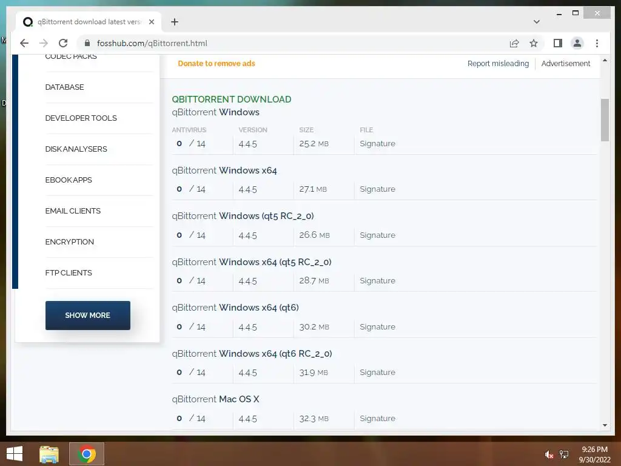Download qBittorrent Windows 32-bit installer
This screenshot has width=621, height=466.
(x=215, y=112)
